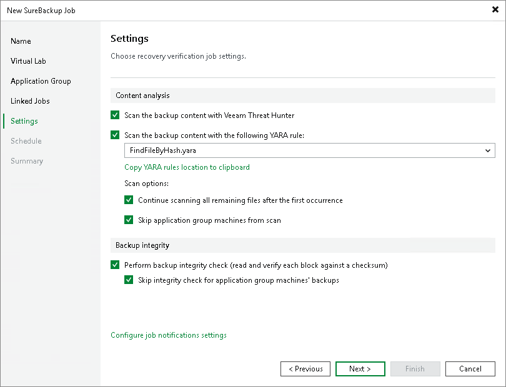The image size is (506, 387).
Task: Open the Summary step
Action: point(27,161)
